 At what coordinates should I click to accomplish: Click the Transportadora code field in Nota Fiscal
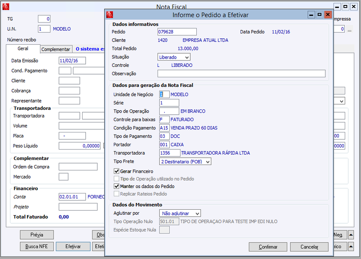(x=69, y=116)
